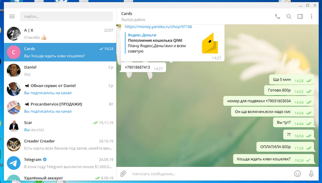Click the Написать сообщение message field
Image resolution: width=322 pixels, height=183 pixels.
click(x=211, y=174)
